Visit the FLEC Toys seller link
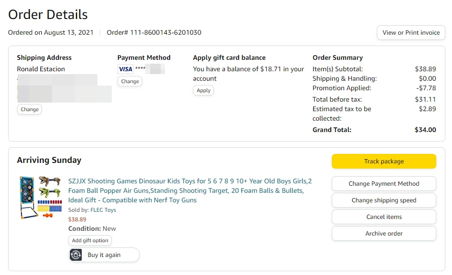This screenshot has width=452, height=275. coord(103,210)
